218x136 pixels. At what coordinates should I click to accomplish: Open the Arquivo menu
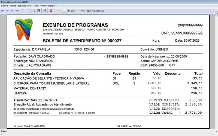click(4, 5)
